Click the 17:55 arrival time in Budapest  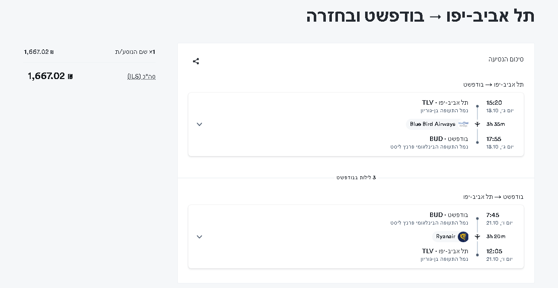coord(494,139)
